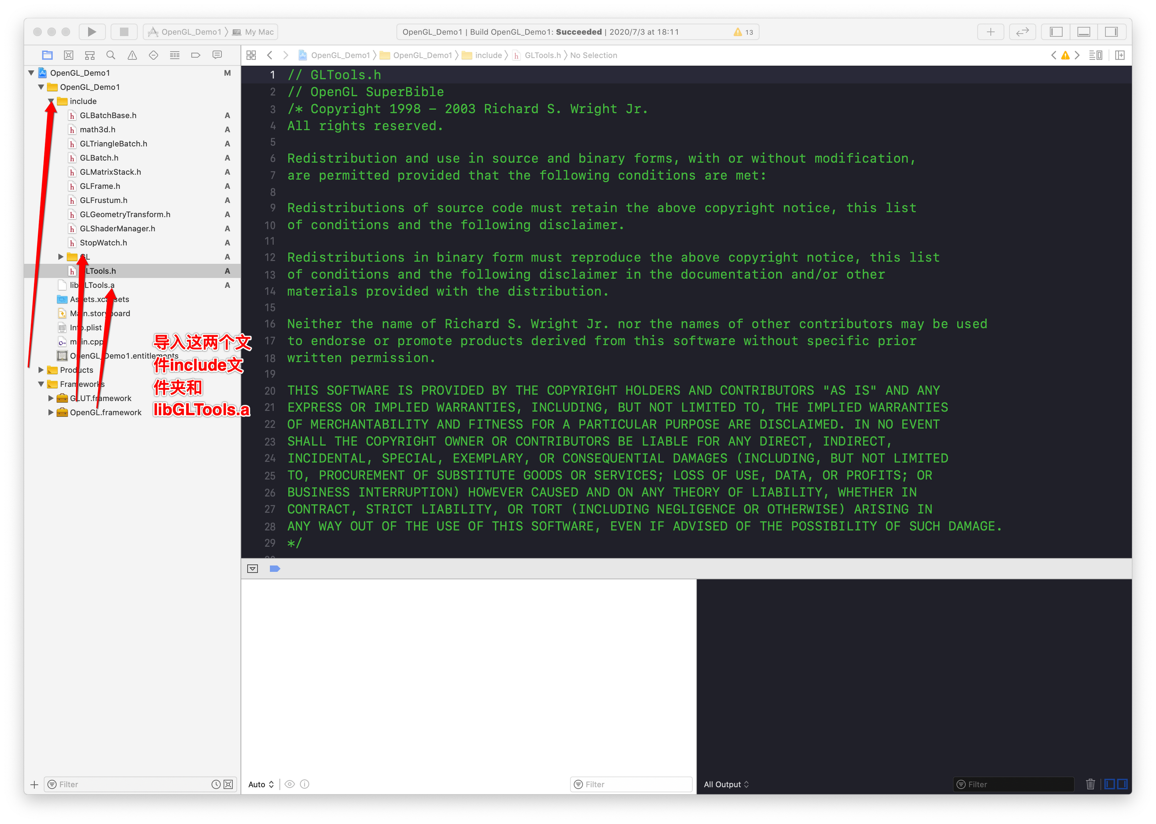Open the Issue navigator warning icon

[x=132, y=55]
